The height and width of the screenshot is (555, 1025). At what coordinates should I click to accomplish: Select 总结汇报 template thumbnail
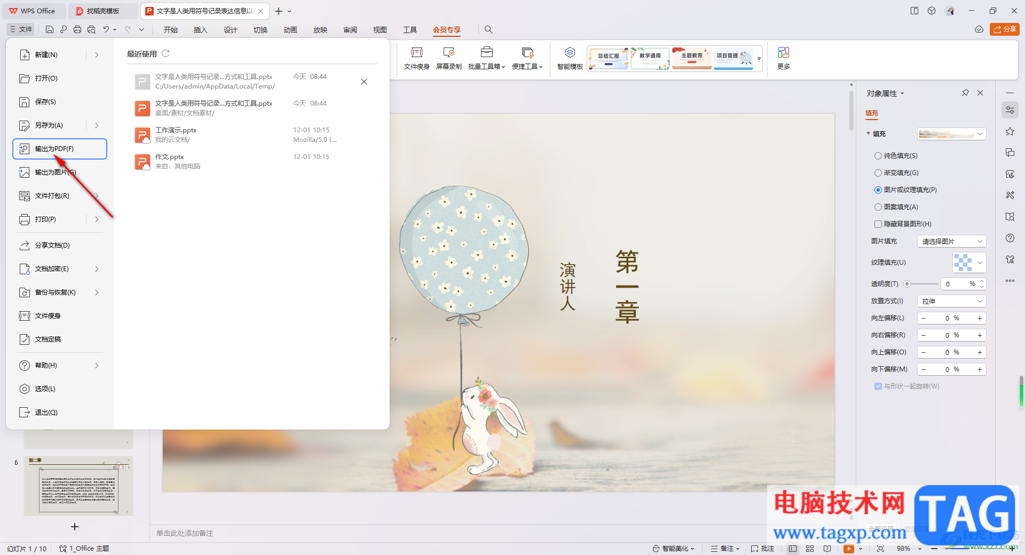(x=609, y=58)
